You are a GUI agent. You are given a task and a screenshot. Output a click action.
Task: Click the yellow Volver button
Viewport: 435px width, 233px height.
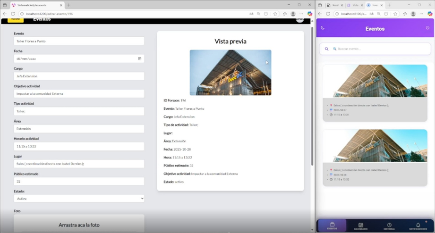click(x=16, y=19)
